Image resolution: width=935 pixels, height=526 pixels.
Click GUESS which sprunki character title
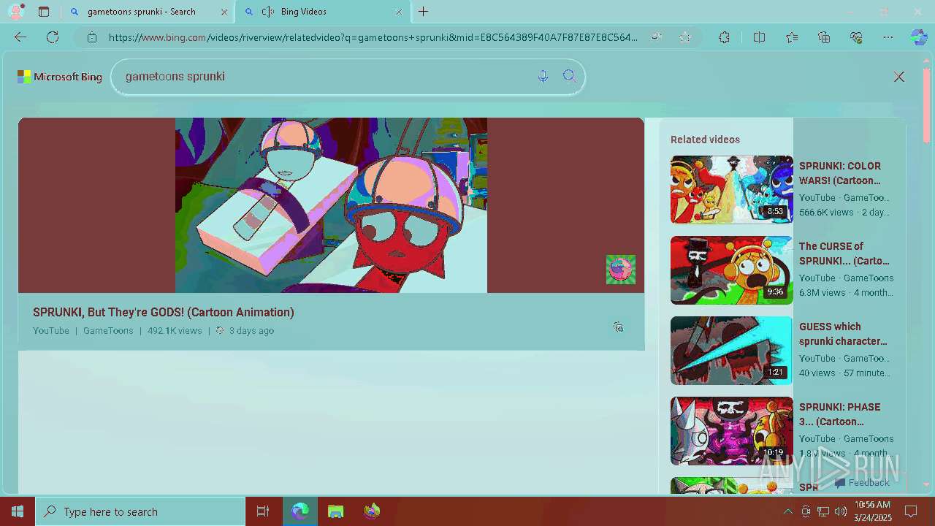point(843,334)
